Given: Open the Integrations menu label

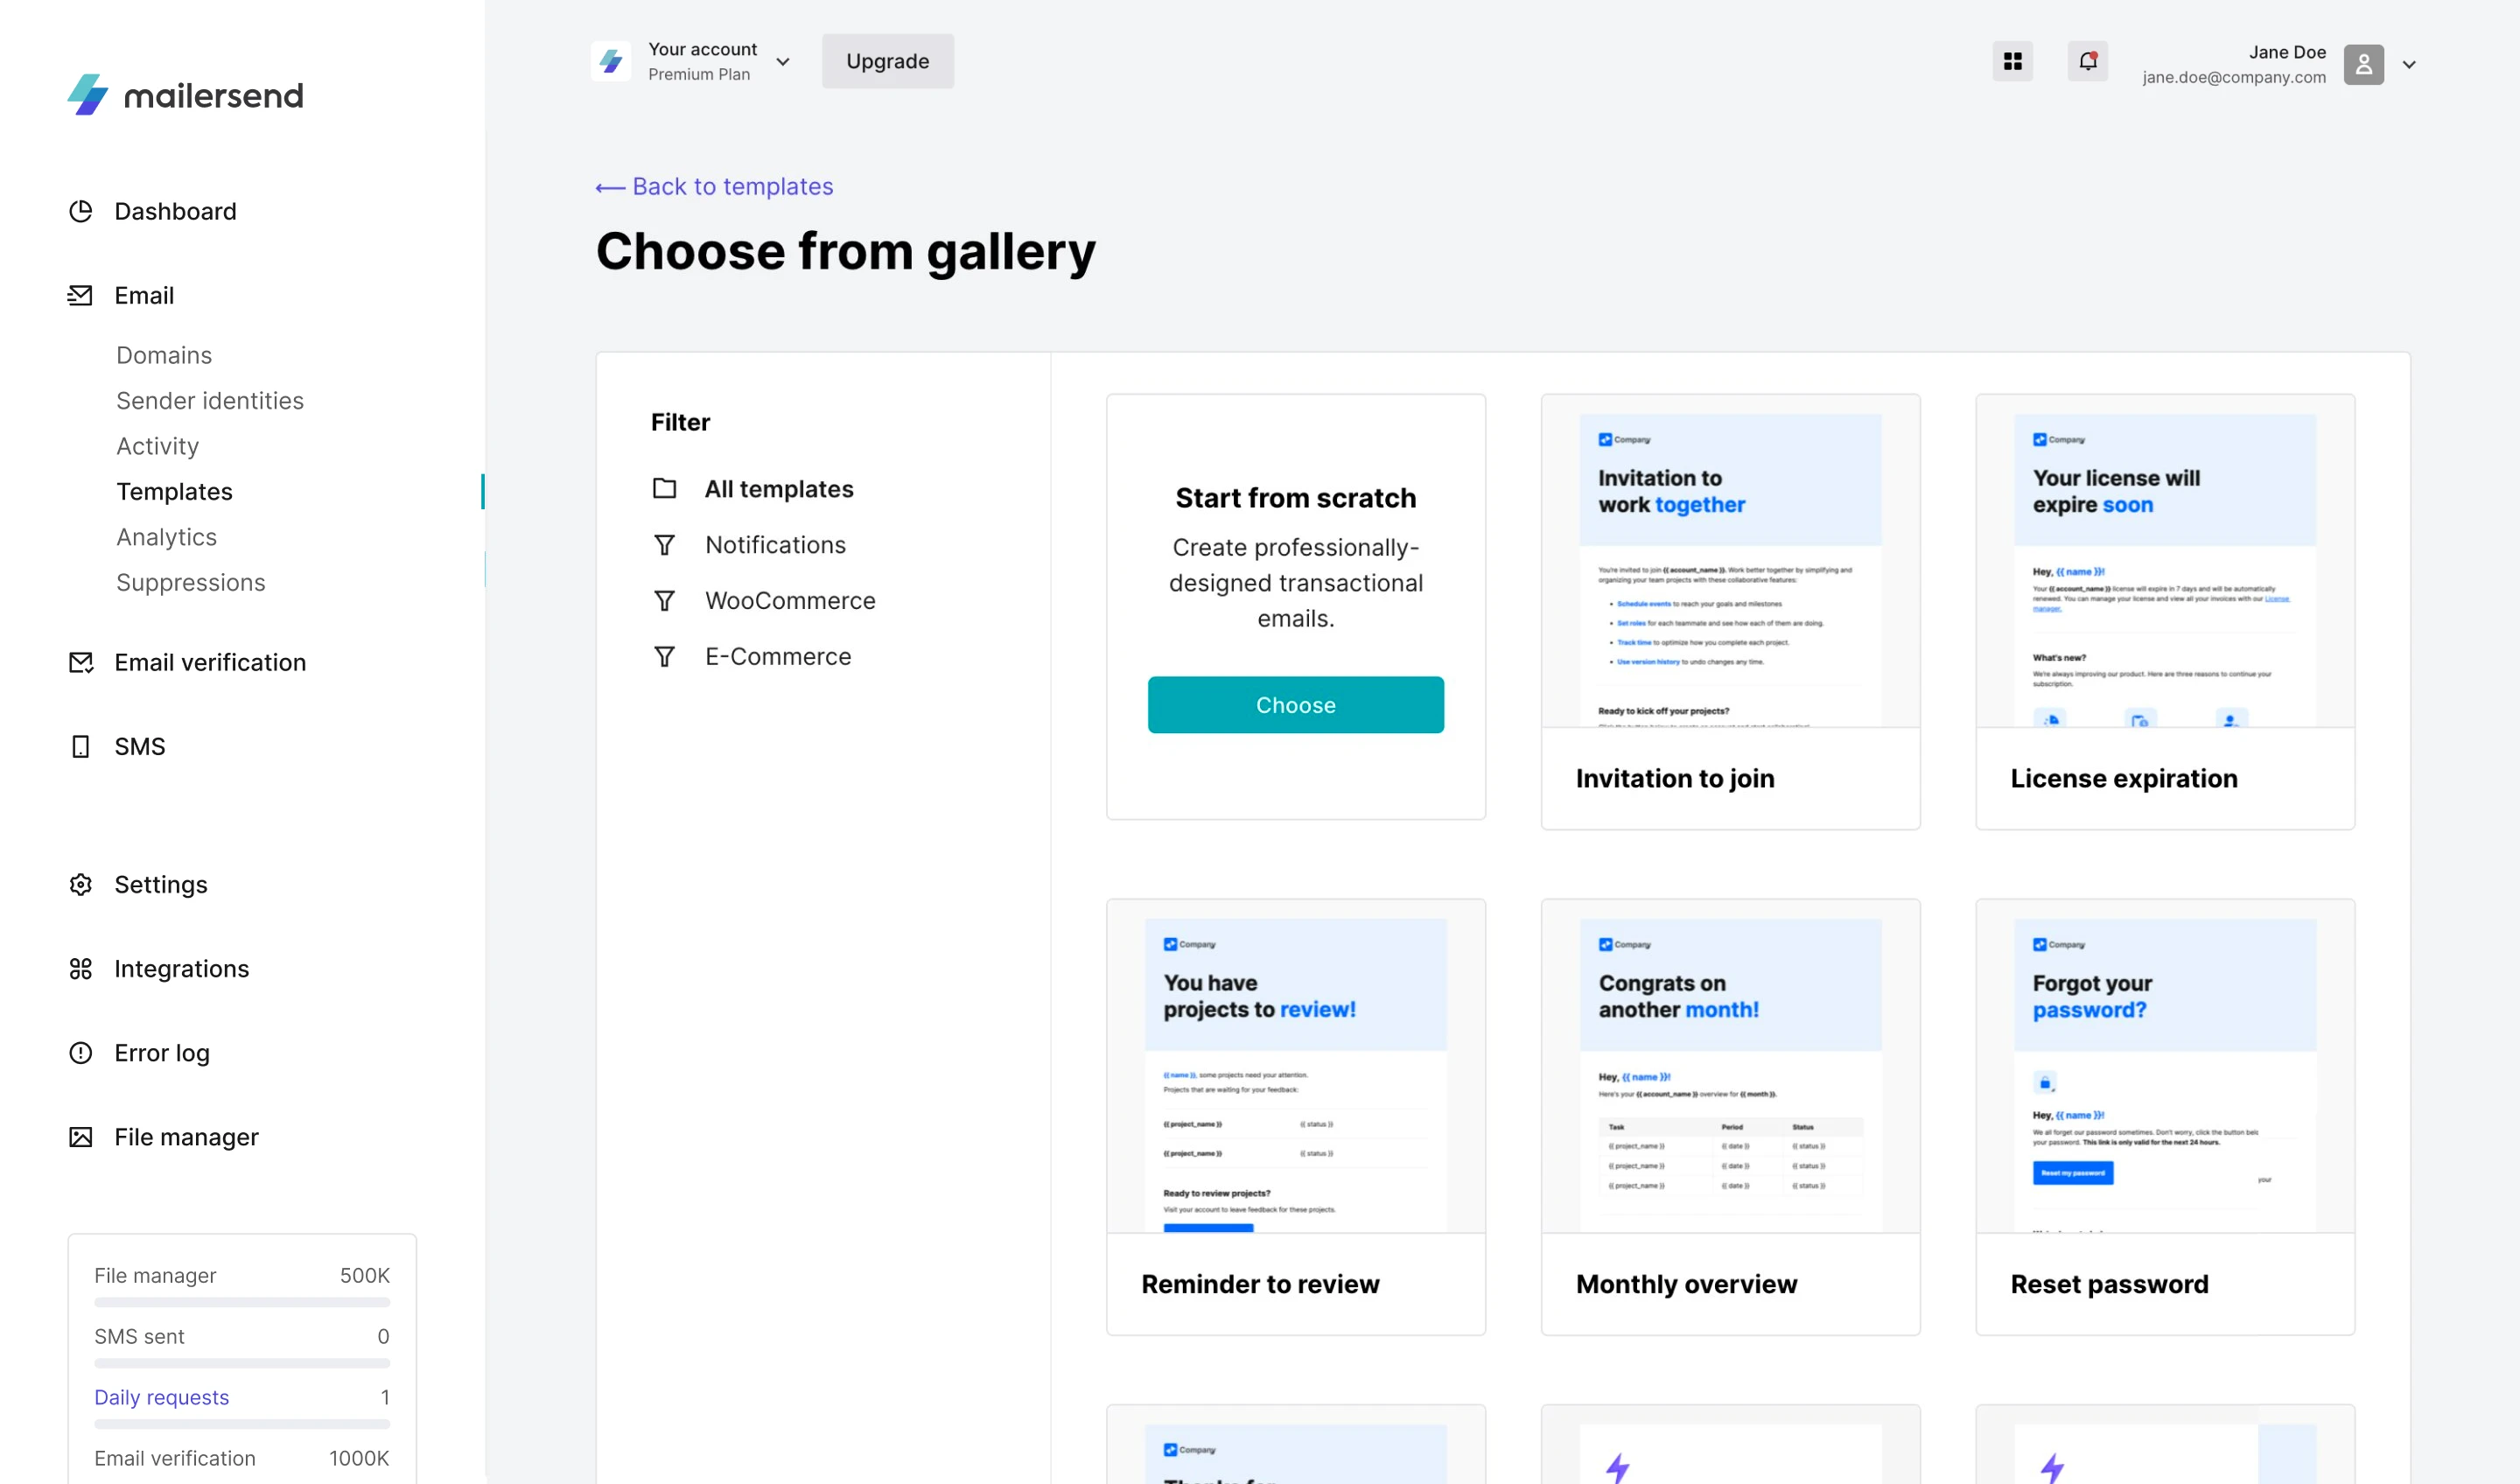Looking at the screenshot, I should [x=181, y=968].
